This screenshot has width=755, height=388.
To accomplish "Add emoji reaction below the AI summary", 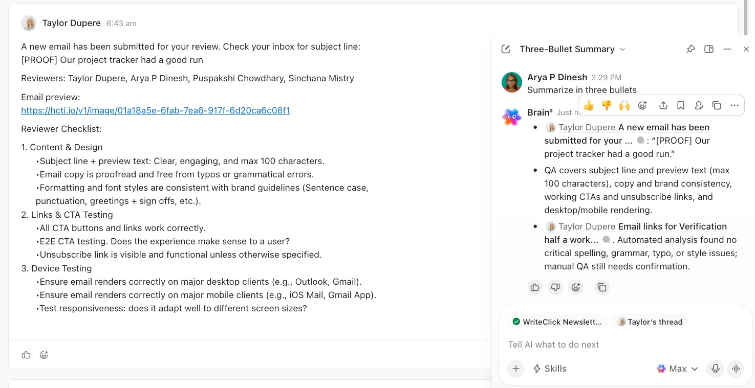I will [x=576, y=287].
